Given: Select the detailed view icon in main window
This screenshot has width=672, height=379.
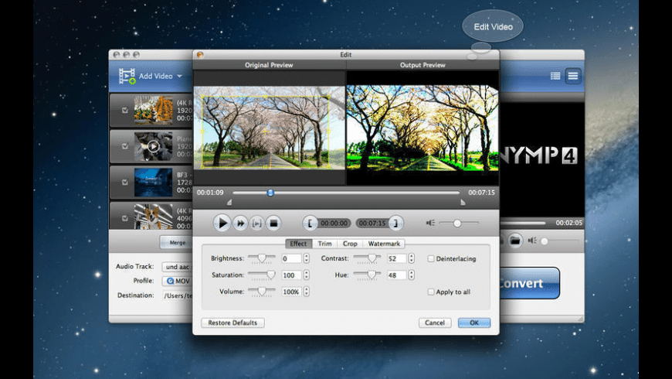Looking at the screenshot, I should point(573,76).
